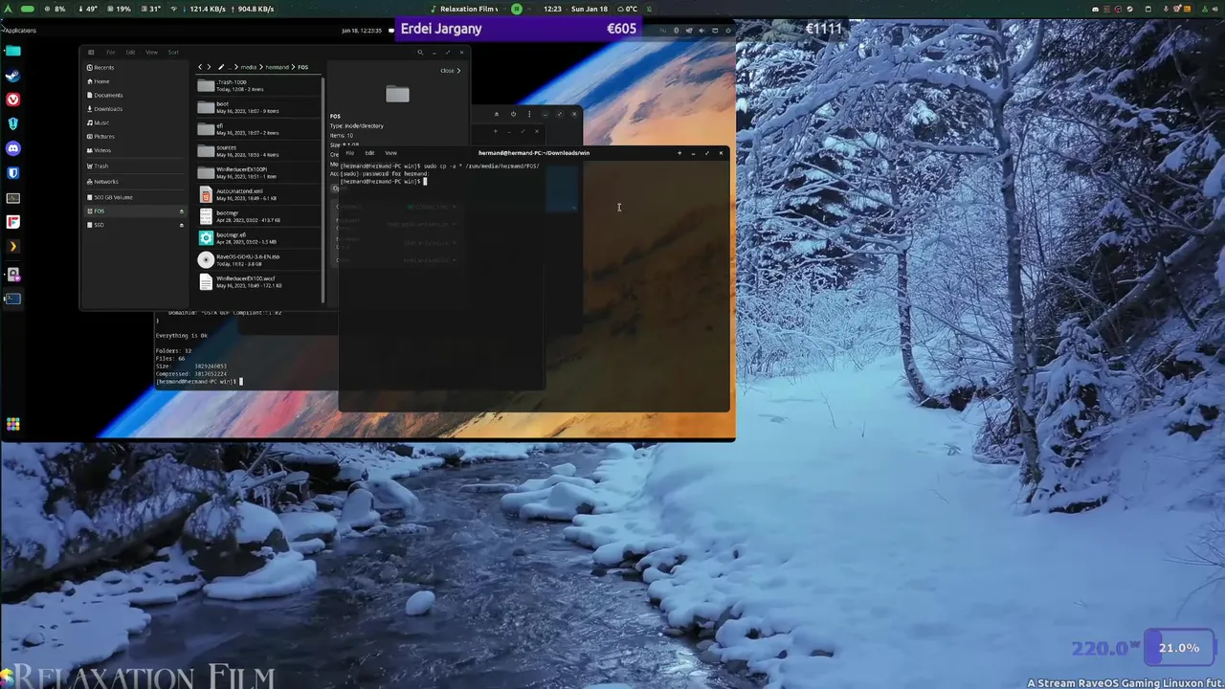Open Bitwarden shield dock icon
The image size is (1225, 689).
12,173
